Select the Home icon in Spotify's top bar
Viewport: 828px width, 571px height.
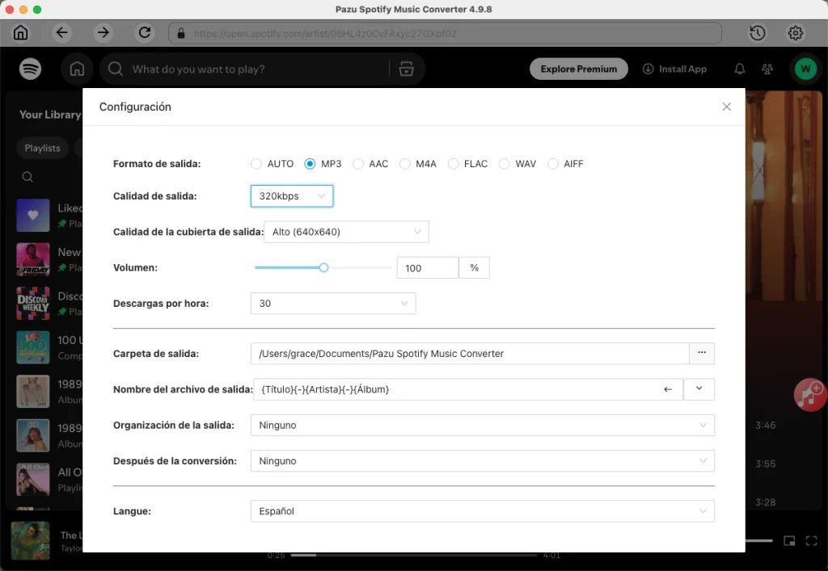pos(77,69)
